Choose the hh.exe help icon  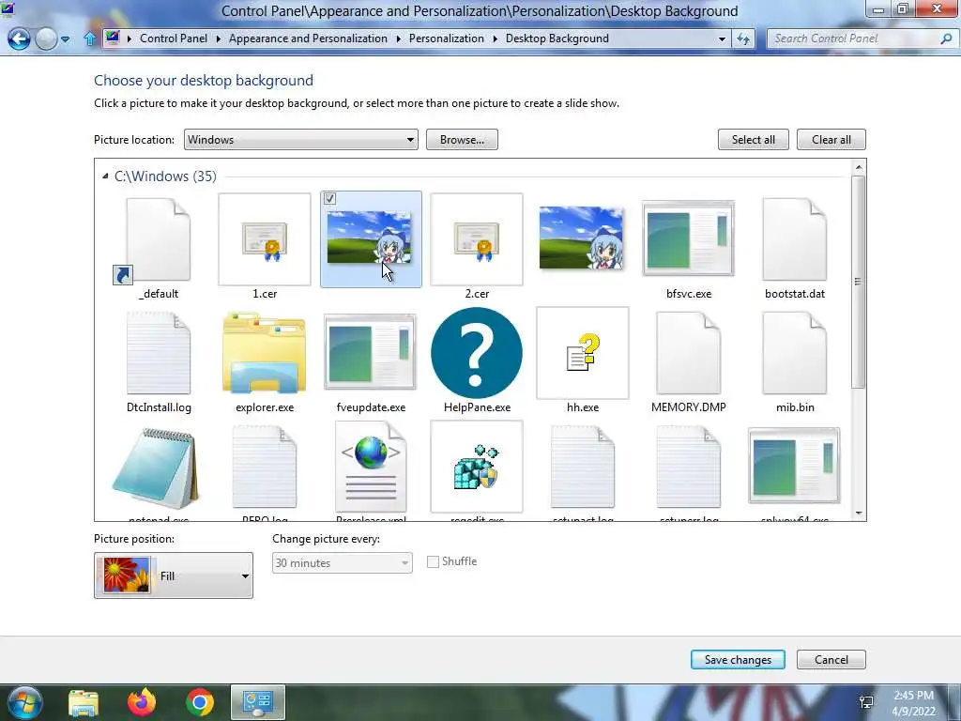click(582, 353)
